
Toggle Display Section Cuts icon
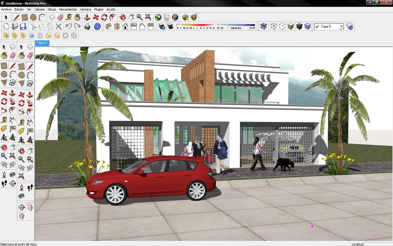(22, 216)
